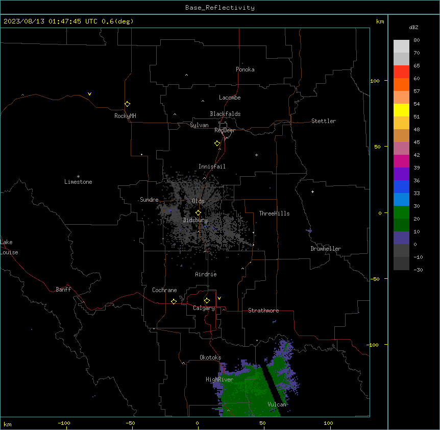The height and width of the screenshot is (430, 440).
Task: Click the Airdrie label
Action: pos(206,274)
